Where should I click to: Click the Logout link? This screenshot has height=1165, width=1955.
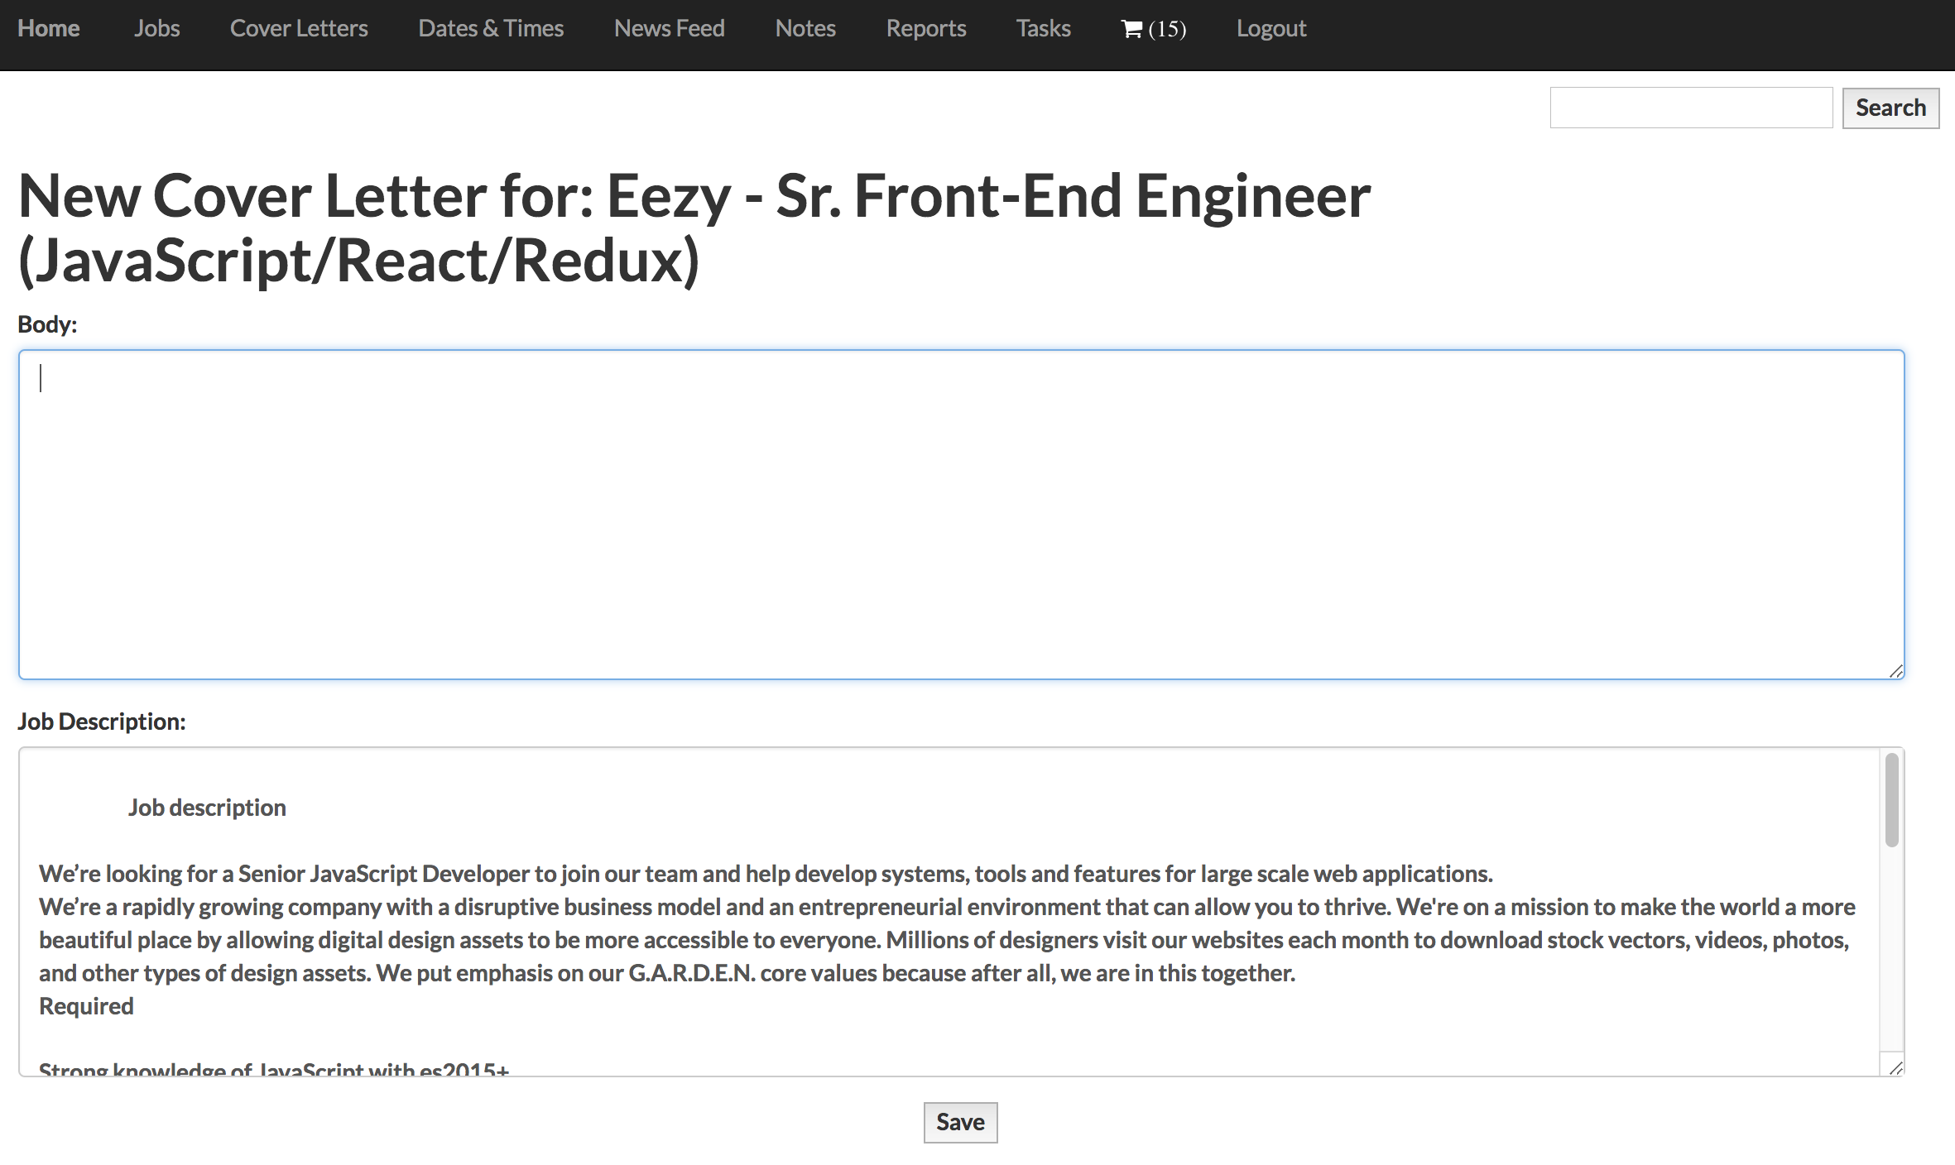(1271, 29)
